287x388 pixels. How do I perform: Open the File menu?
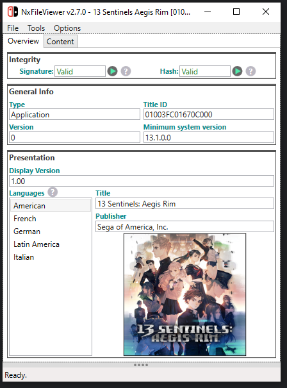click(13, 28)
